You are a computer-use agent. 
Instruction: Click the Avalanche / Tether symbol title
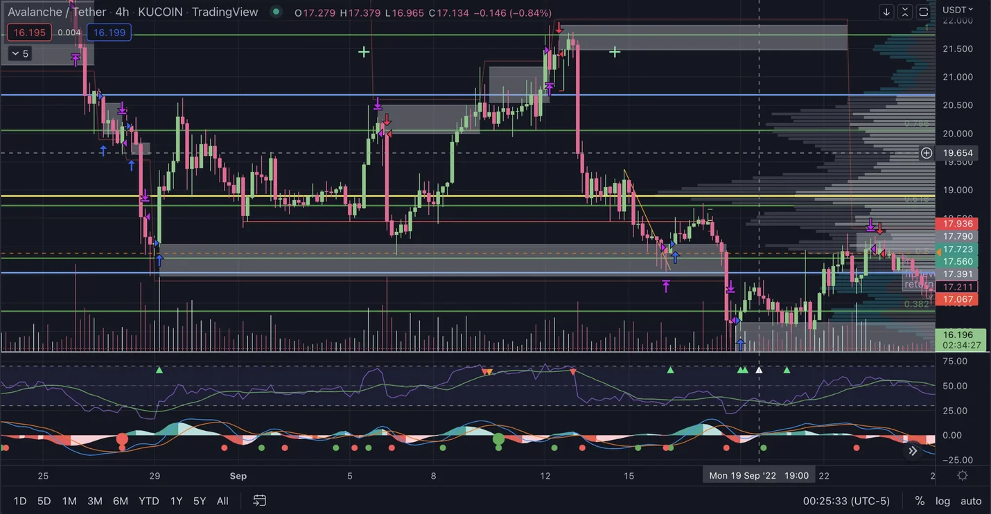58,12
